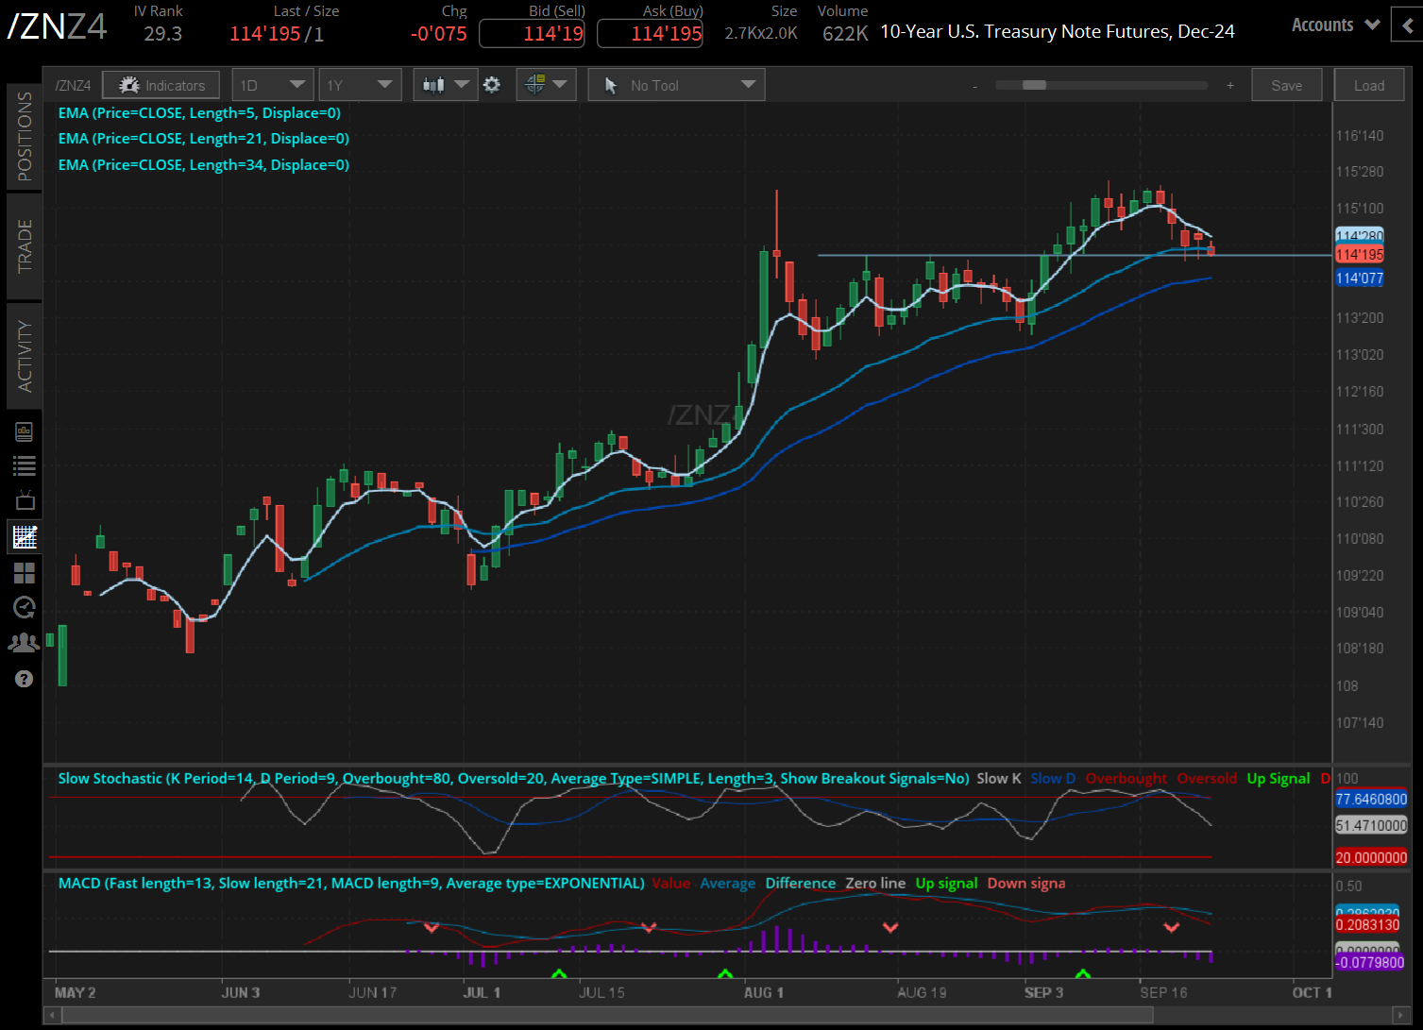Screen dimensions: 1423x1030
Task: Click the Save button
Action: point(1286,84)
